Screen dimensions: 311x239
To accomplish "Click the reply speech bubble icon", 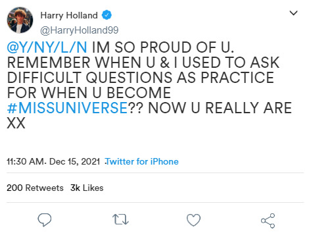I will [x=45, y=220].
